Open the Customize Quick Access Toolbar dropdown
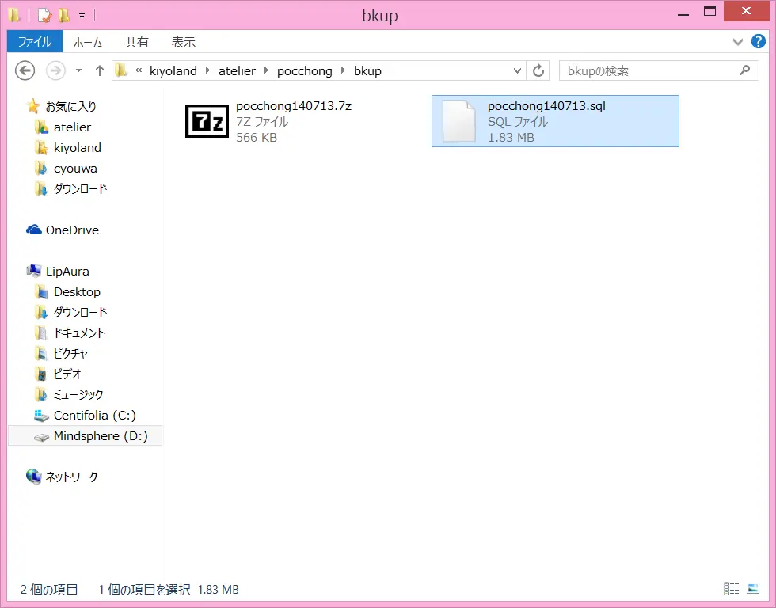 click(x=82, y=16)
